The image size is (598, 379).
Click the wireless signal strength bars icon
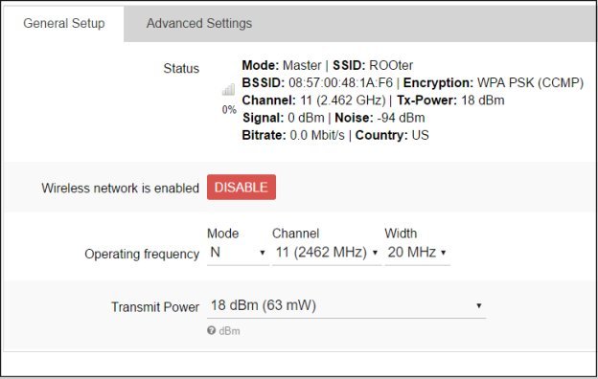(228, 90)
